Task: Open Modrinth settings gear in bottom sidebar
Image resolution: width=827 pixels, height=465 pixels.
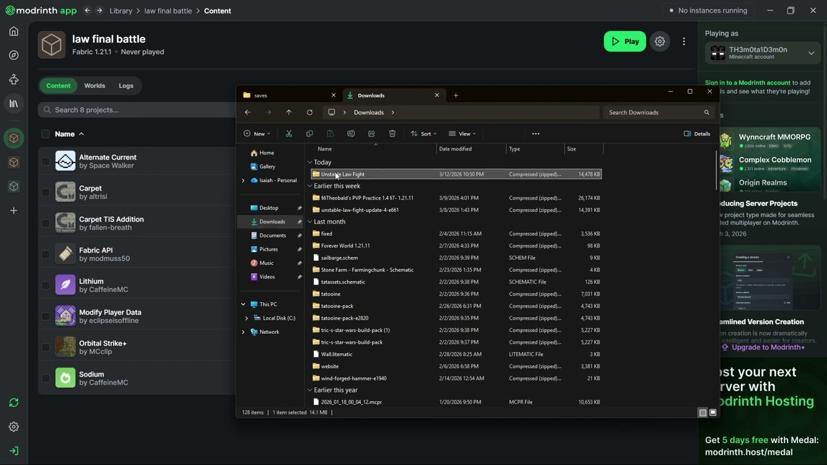Action: 14,427
